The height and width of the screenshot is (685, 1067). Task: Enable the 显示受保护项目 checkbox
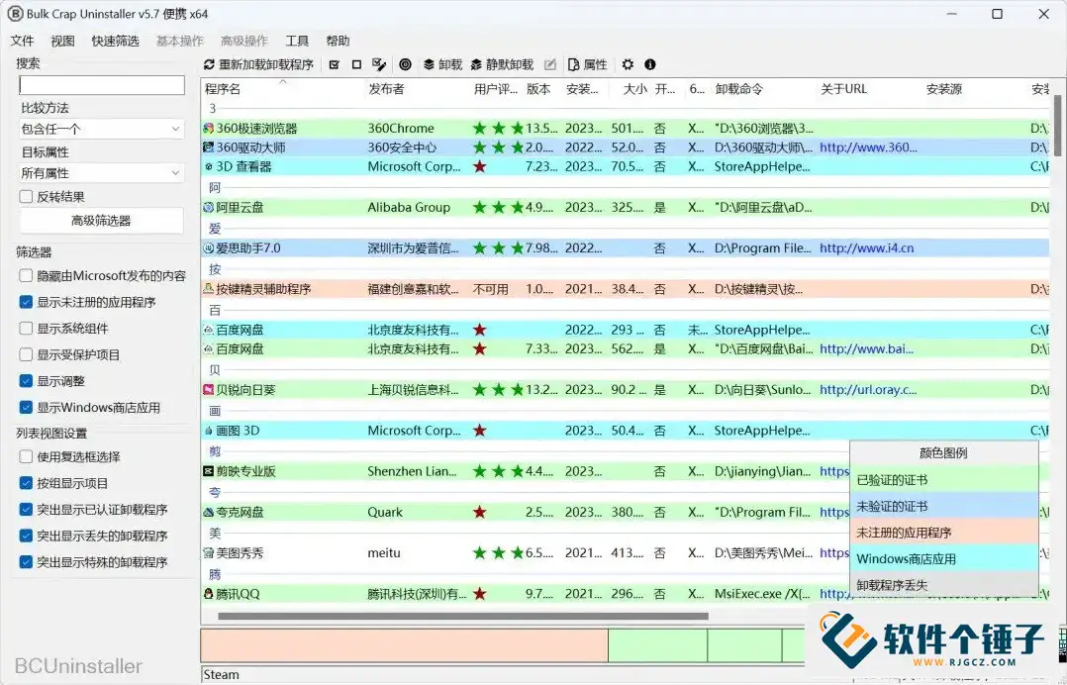26,354
